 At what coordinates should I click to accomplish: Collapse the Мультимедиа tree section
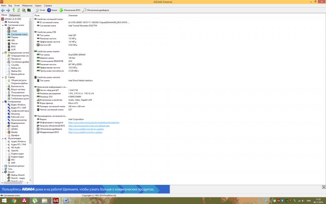pyautogui.click(x=3, y=138)
